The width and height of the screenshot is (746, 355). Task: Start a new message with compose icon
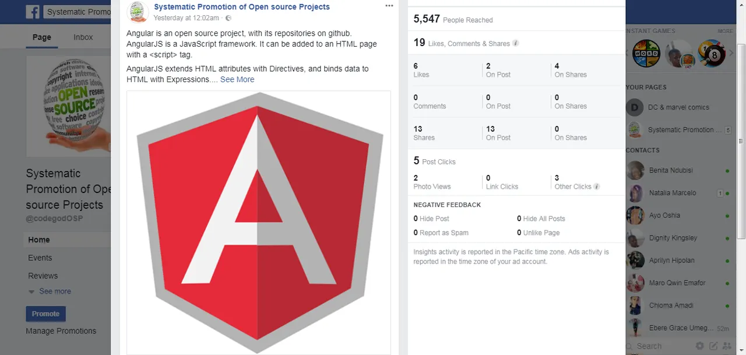pyautogui.click(x=713, y=346)
